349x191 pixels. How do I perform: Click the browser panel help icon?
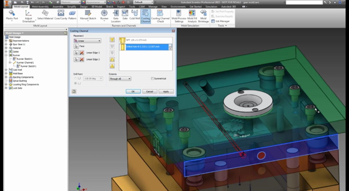[65, 33]
